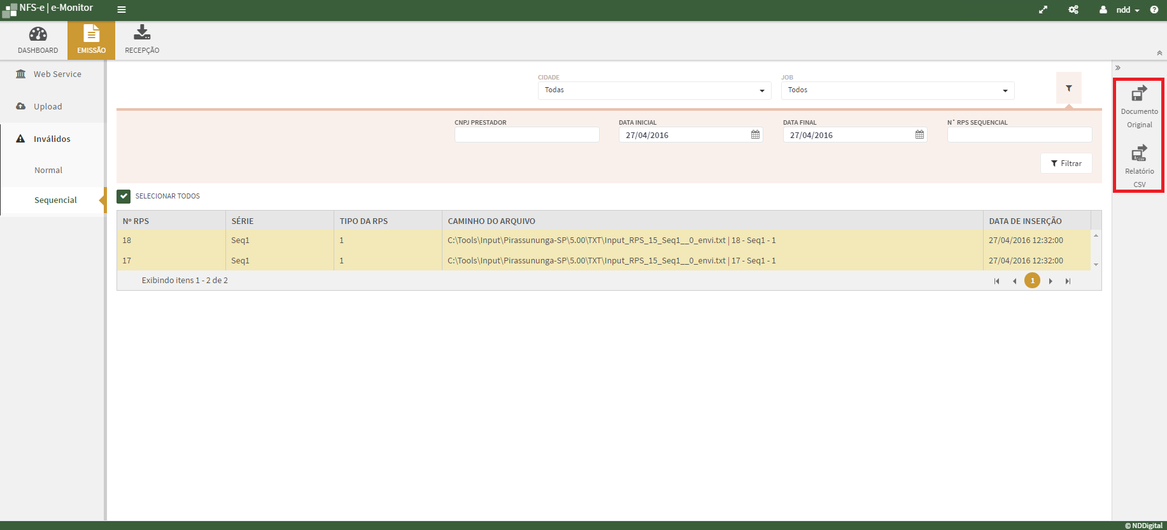1167x530 pixels.
Task: Toggle fullscreen with the expand arrows icon
Action: click(x=1043, y=10)
